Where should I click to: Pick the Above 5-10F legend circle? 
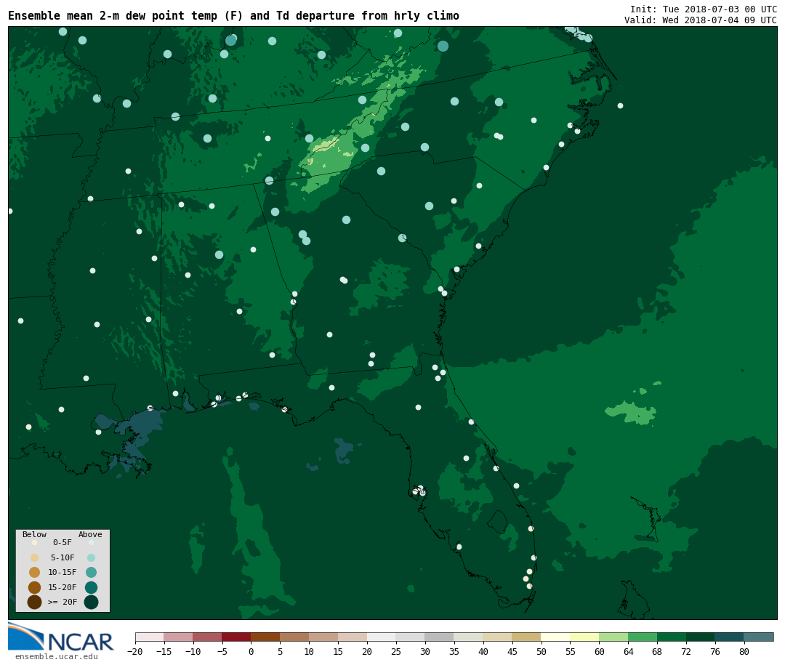coord(91,557)
